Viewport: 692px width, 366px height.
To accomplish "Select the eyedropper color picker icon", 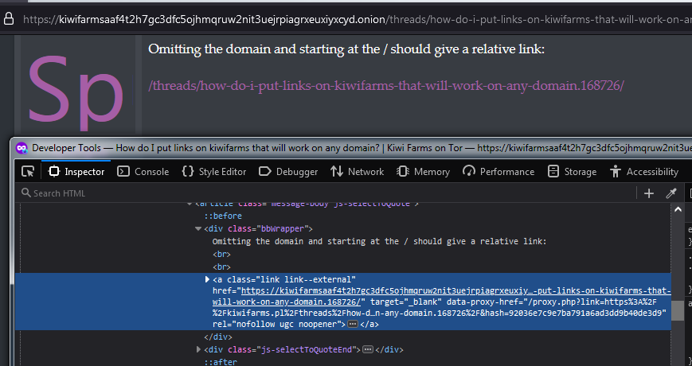I will point(671,193).
